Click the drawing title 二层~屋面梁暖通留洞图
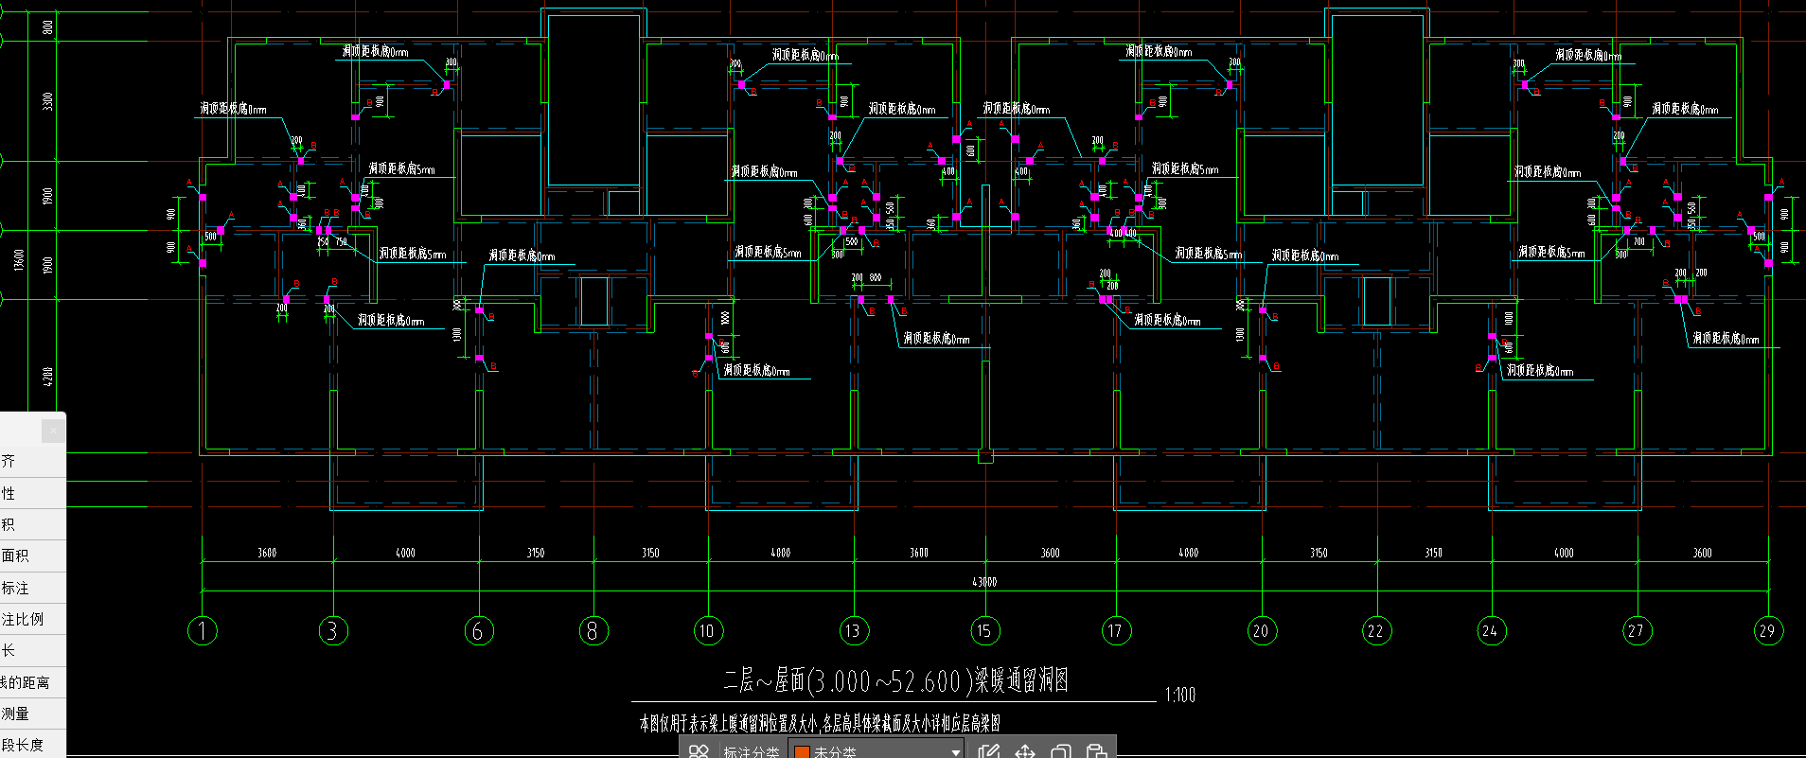 point(895,680)
